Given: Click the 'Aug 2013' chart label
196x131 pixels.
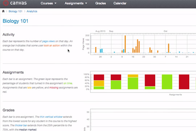Looking at the screenshot, I should pos(101,31).
